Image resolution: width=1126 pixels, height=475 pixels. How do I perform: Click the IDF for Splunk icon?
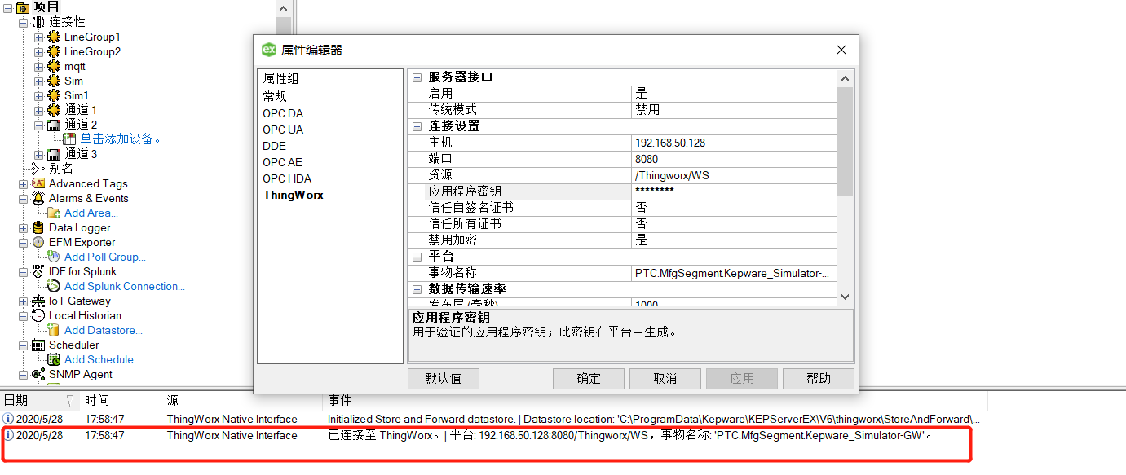tap(38, 272)
